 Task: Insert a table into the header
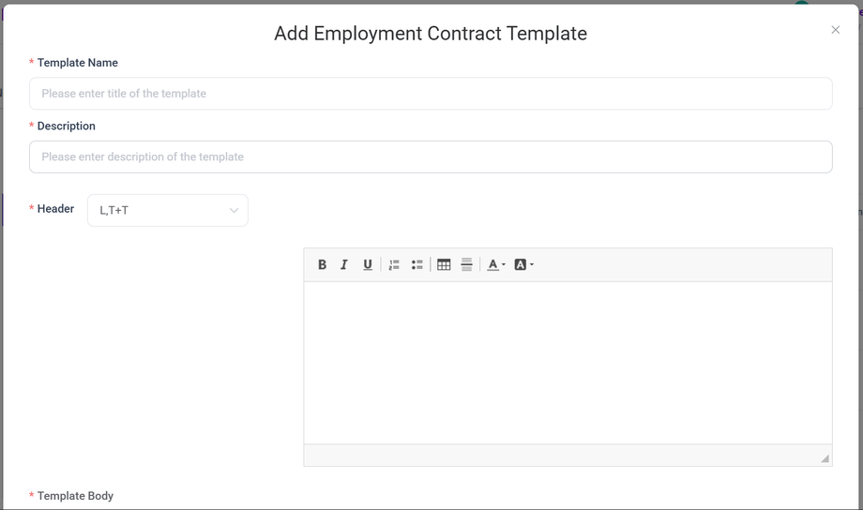(444, 265)
